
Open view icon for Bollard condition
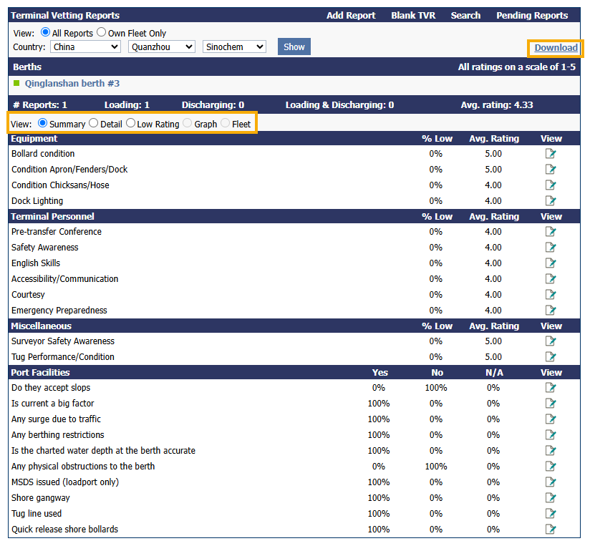[x=551, y=154]
